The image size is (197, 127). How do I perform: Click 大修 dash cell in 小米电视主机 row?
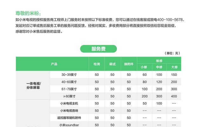[174, 104]
